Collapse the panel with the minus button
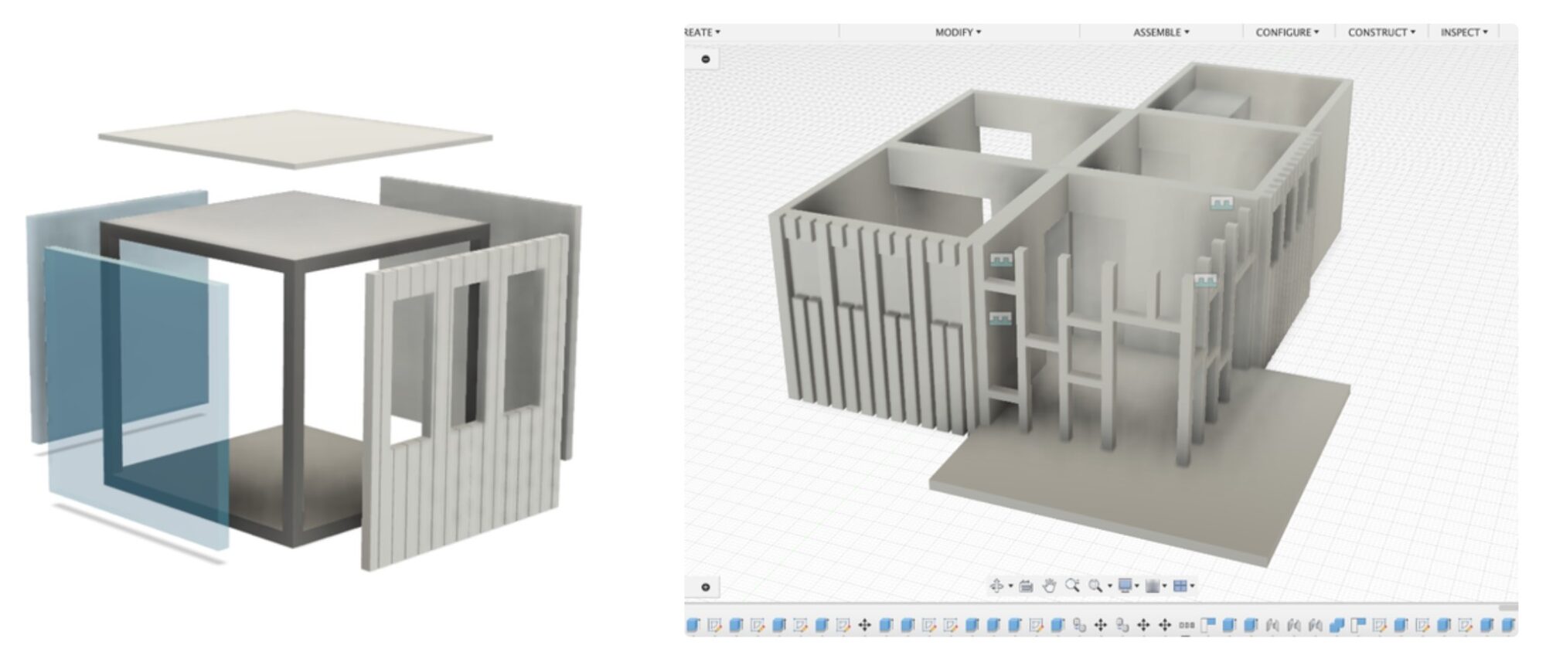 click(706, 59)
